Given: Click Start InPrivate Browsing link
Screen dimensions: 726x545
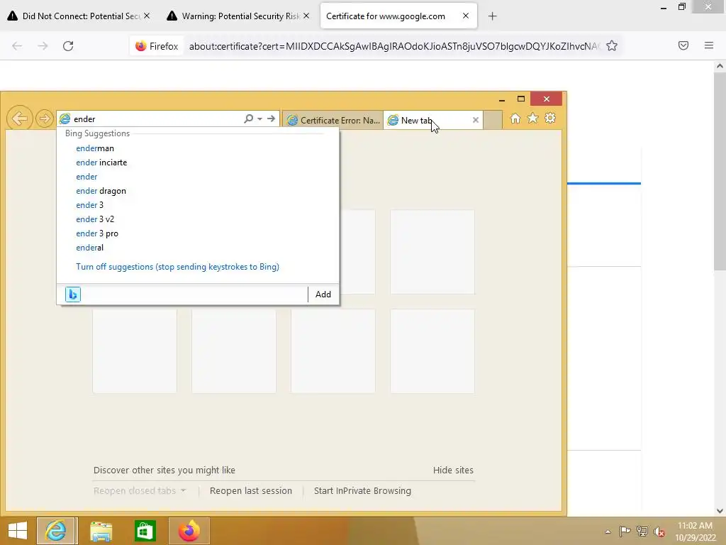Looking at the screenshot, I should (362, 491).
